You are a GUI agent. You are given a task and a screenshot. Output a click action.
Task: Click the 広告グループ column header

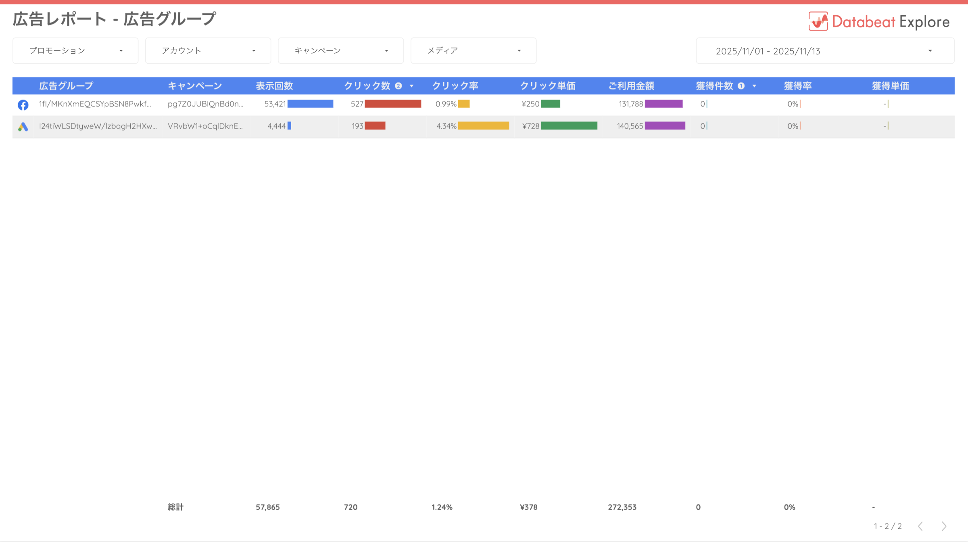coord(66,86)
